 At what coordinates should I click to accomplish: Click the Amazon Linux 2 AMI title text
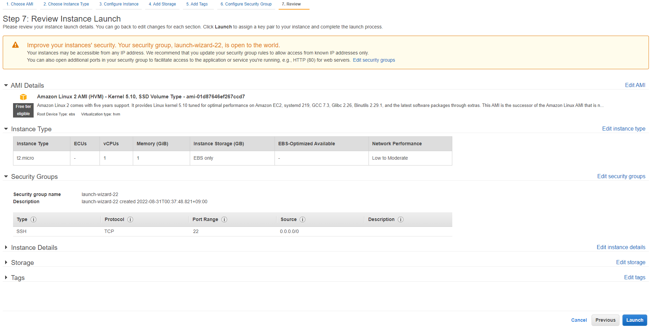tap(141, 97)
